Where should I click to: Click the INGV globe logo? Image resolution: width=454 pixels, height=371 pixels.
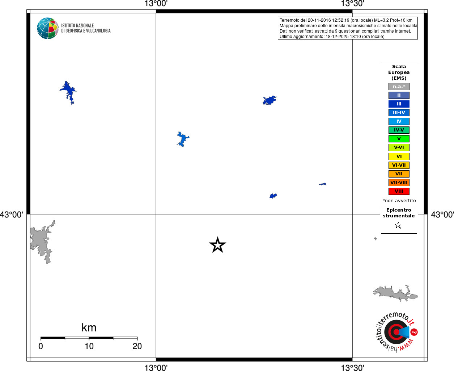(47, 28)
